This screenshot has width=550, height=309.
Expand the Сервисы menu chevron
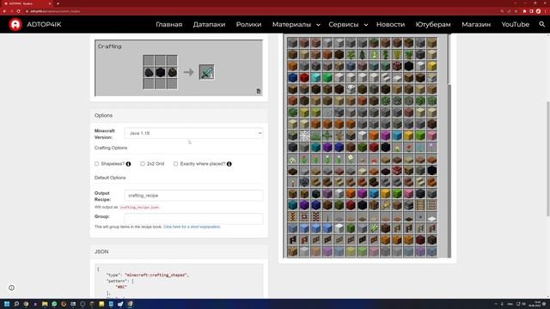366,25
